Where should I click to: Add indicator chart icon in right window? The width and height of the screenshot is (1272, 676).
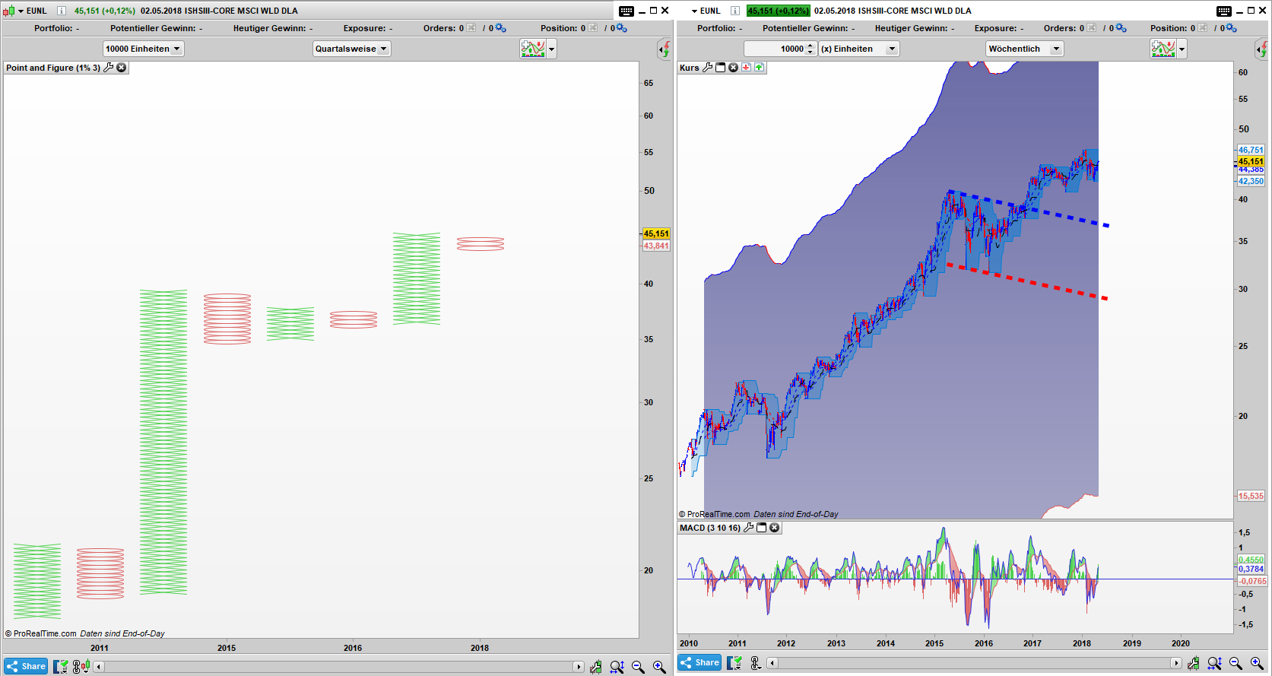tap(1163, 49)
